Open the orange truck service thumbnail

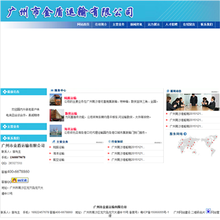click(56, 100)
